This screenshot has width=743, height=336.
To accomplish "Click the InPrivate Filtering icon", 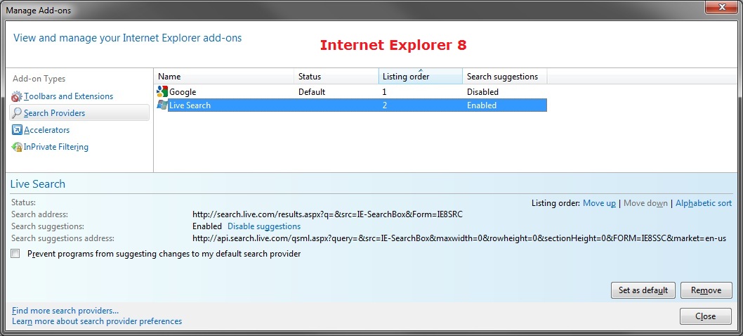I will (x=17, y=147).
